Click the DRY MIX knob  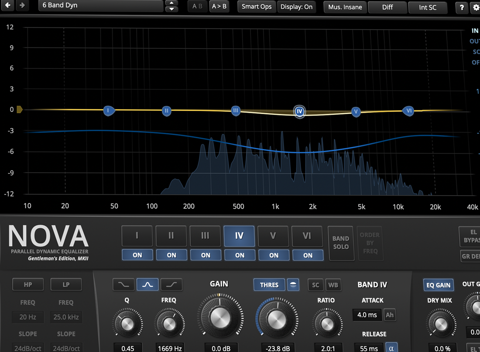pyautogui.click(x=441, y=324)
